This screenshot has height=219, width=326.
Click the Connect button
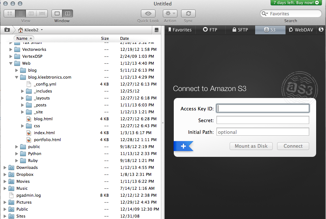pyautogui.click(x=293, y=146)
